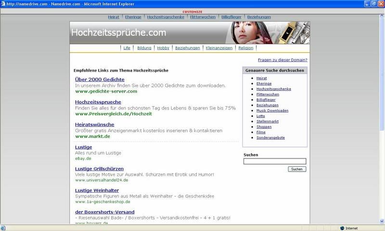Click the 'Größter gratis Anzeigenmarkt' description
Image resolution: width=385 pixels, height=231 pixels.
pos(149,131)
